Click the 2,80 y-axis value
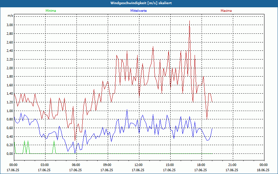 (x=10, y=33)
